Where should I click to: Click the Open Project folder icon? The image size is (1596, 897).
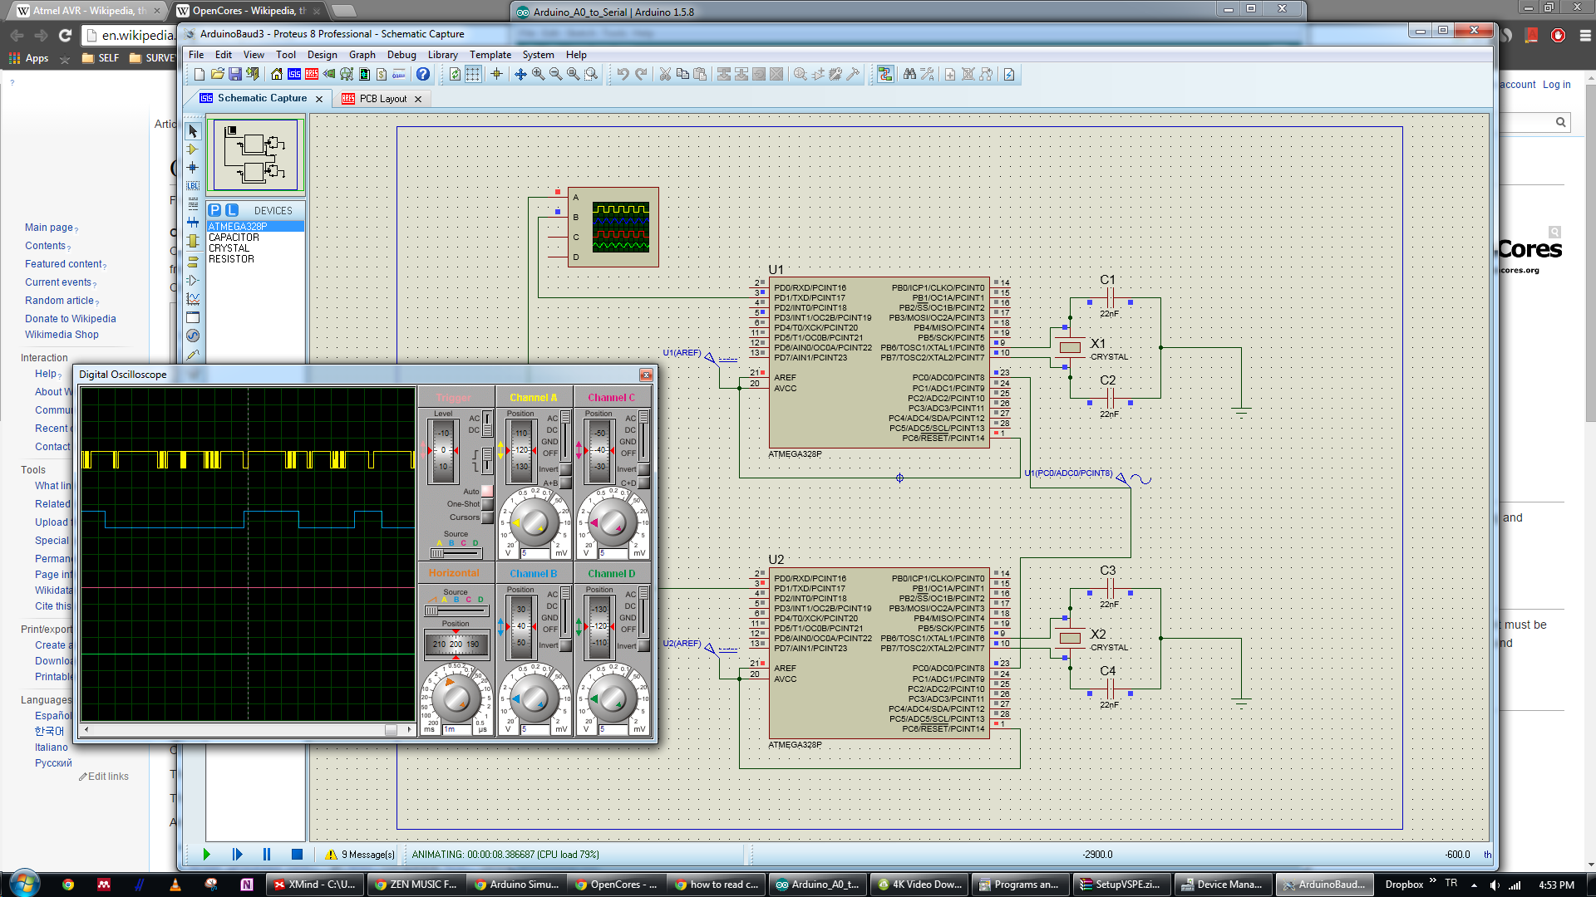217,75
